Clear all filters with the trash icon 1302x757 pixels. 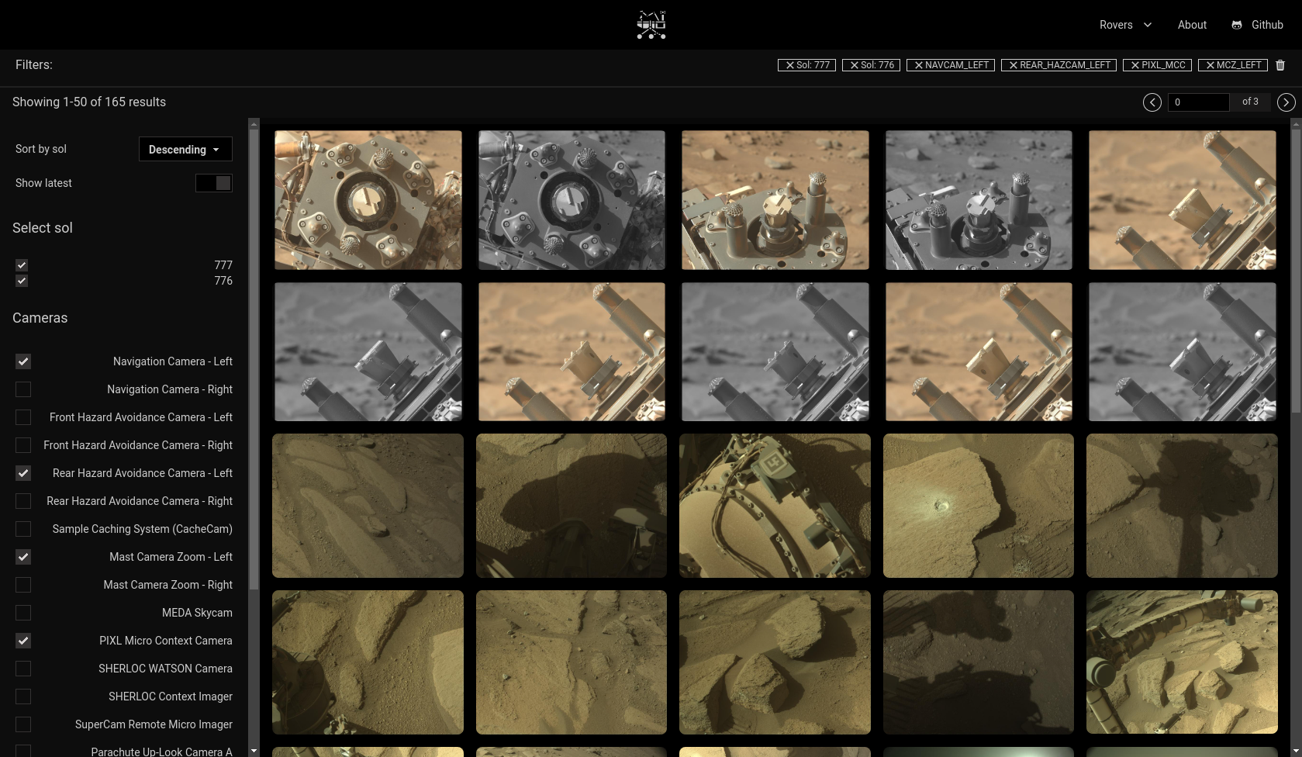1280,65
